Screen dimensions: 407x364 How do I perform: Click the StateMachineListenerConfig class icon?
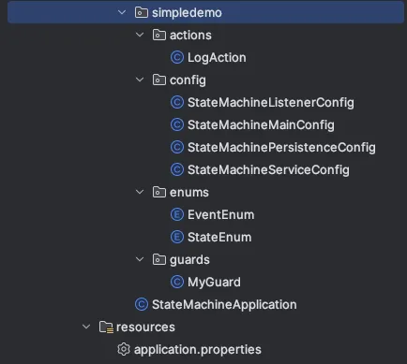(x=177, y=102)
